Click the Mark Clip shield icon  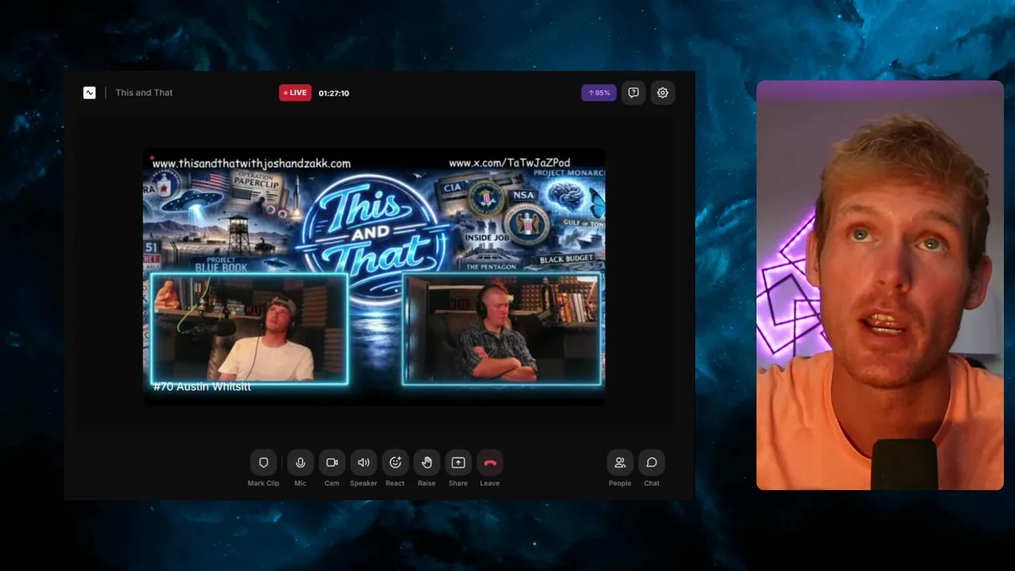tap(263, 462)
